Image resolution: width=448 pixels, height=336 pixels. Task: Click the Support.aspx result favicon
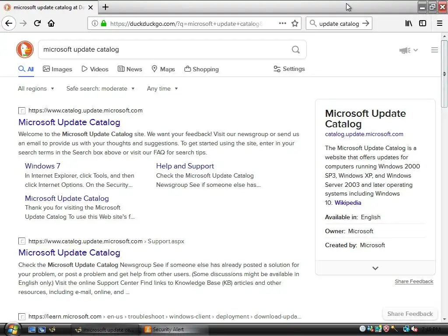tap(22, 241)
